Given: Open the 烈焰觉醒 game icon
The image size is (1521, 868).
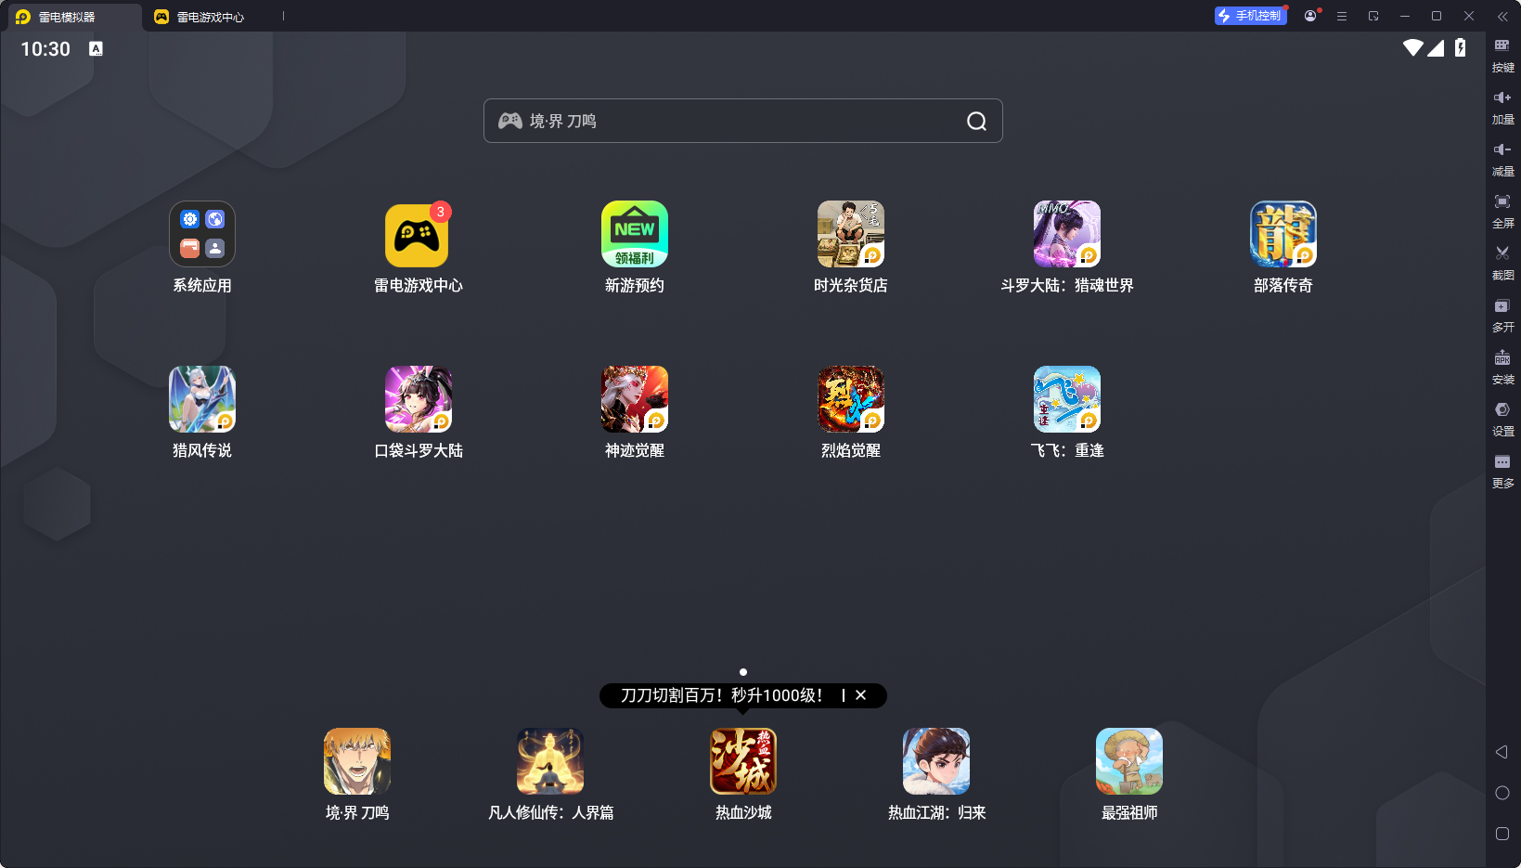Looking at the screenshot, I should [x=851, y=399].
